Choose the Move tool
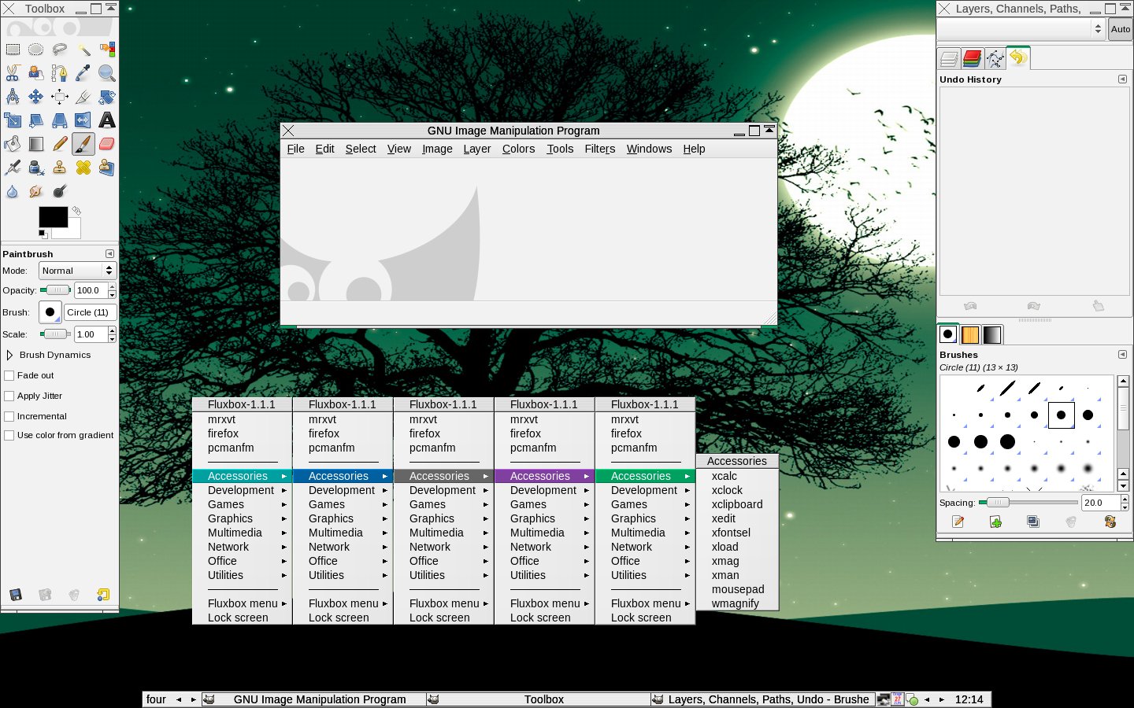The width and height of the screenshot is (1134, 708). coord(36,97)
